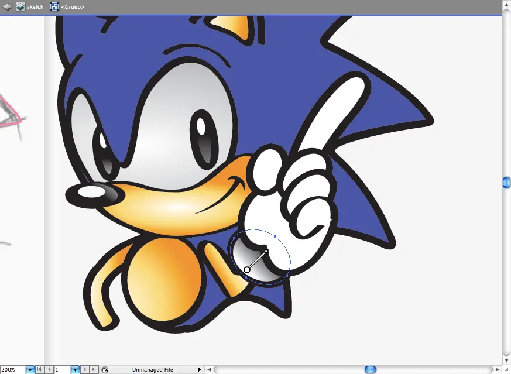Click the 200% zoom input field

13,370
